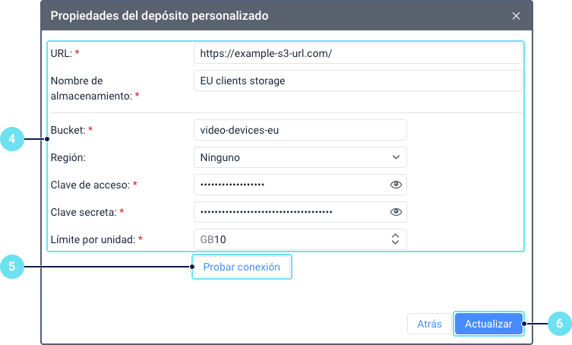Go back with Atrás button
This screenshot has height=345, width=572.
coord(429,324)
